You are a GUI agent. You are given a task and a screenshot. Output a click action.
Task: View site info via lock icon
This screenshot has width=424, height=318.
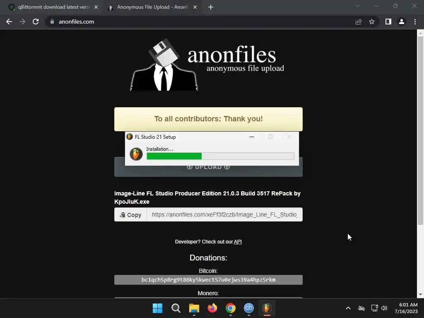(x=52, y=22)
